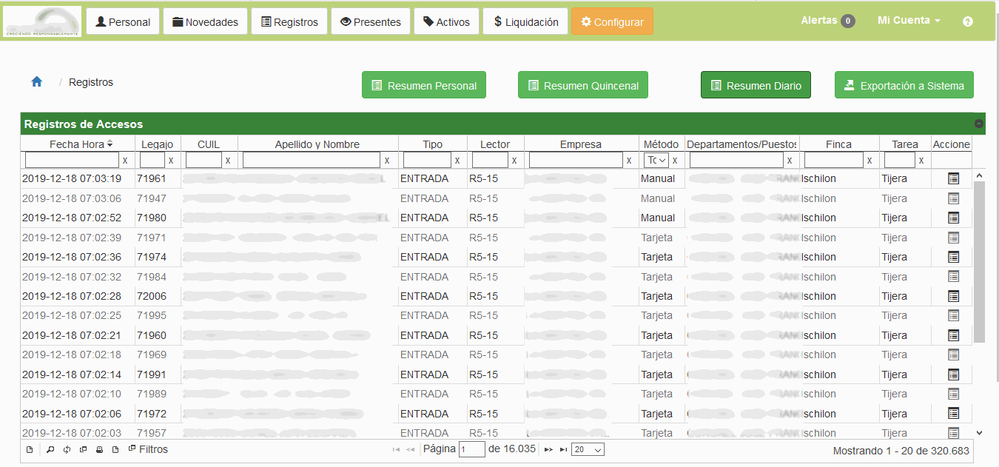Click the leftmost document icon in the footer
Screen dimensions: 999x467
[x=30, y=449]
